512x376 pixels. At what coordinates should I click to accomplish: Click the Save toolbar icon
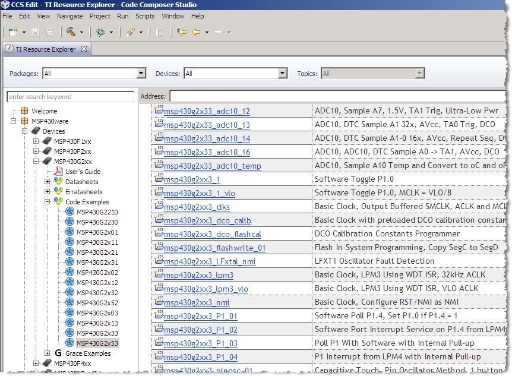[35, 32]
